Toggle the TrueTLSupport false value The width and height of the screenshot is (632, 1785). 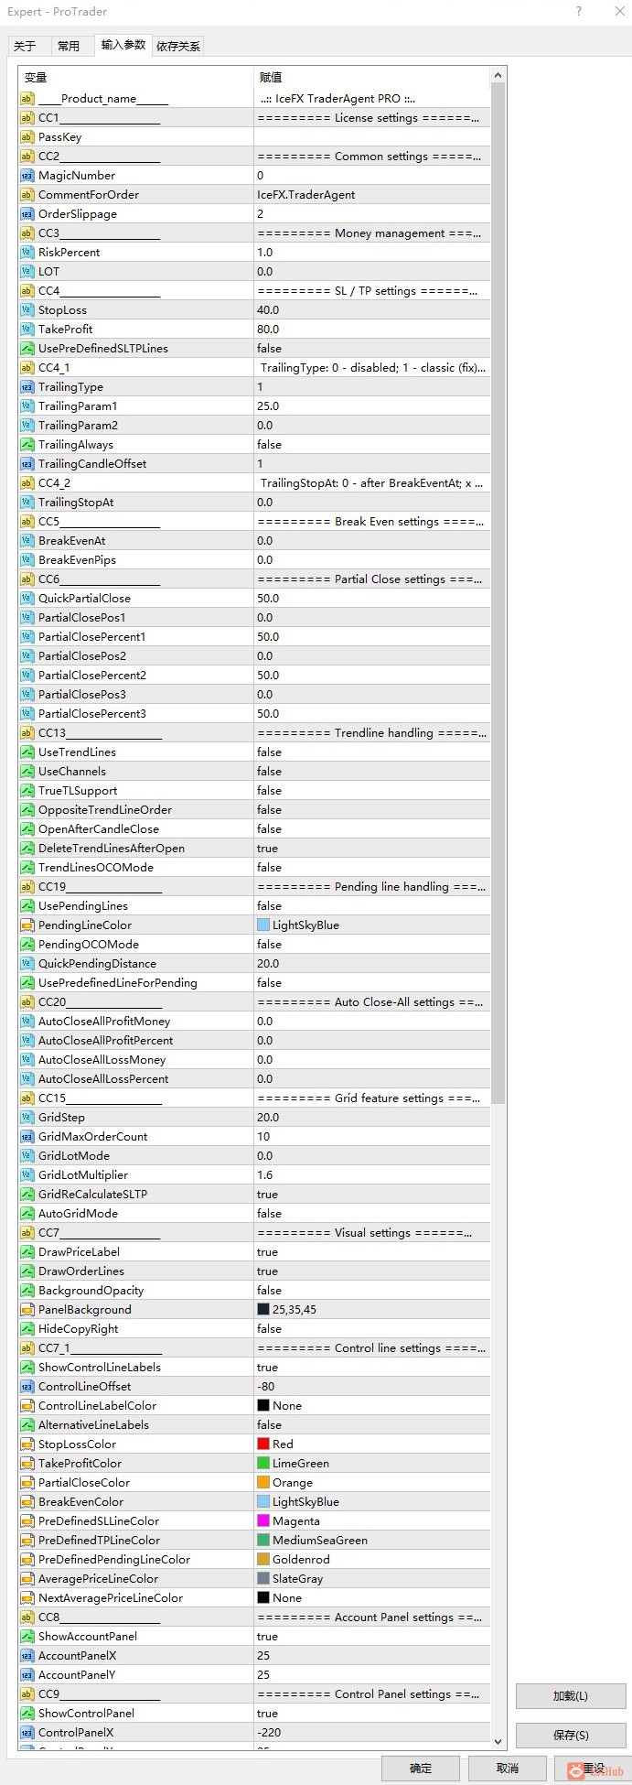click(x=372, y=791)
